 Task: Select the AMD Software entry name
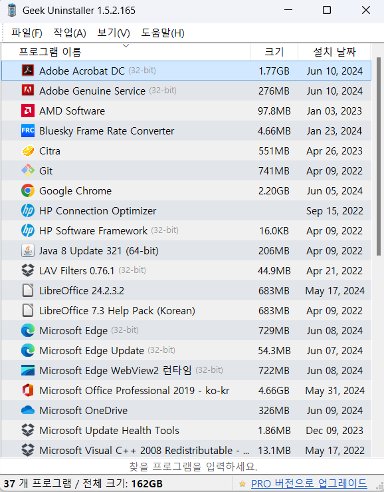[x=72, y=111]
